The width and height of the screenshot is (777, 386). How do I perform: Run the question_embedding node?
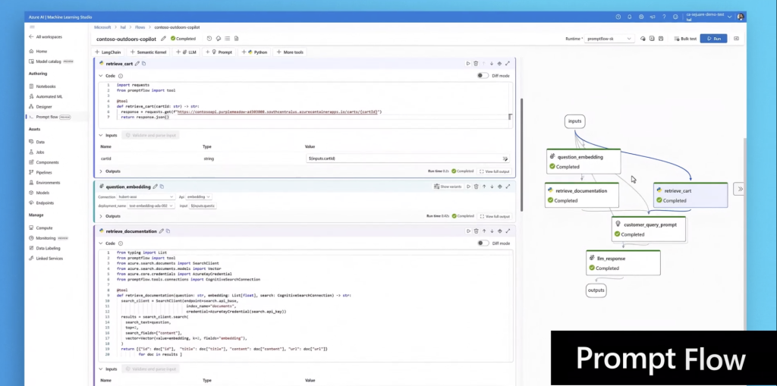468,187
